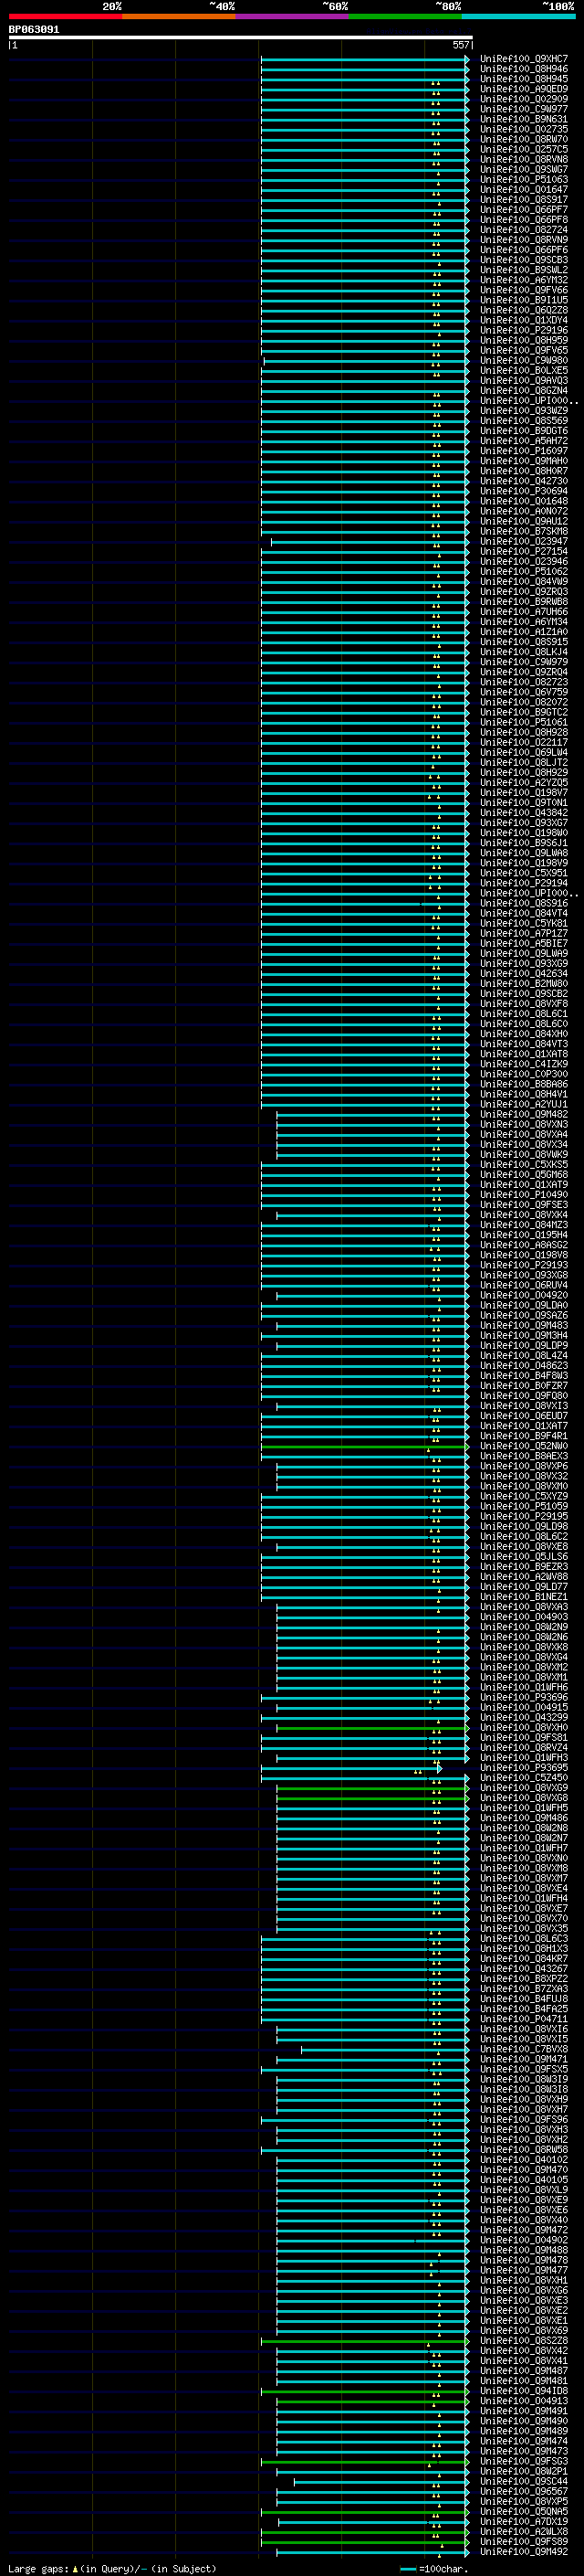This screenshot has width=584, height=2576.
Task: Open hit UniRef100_Q8GZN4
Action: (524, 391)
